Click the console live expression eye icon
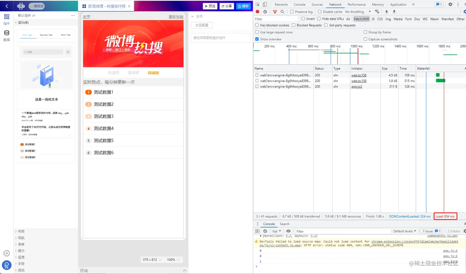Image resolution: width=466 pixels, height=274 pixels. click(288, 231)
